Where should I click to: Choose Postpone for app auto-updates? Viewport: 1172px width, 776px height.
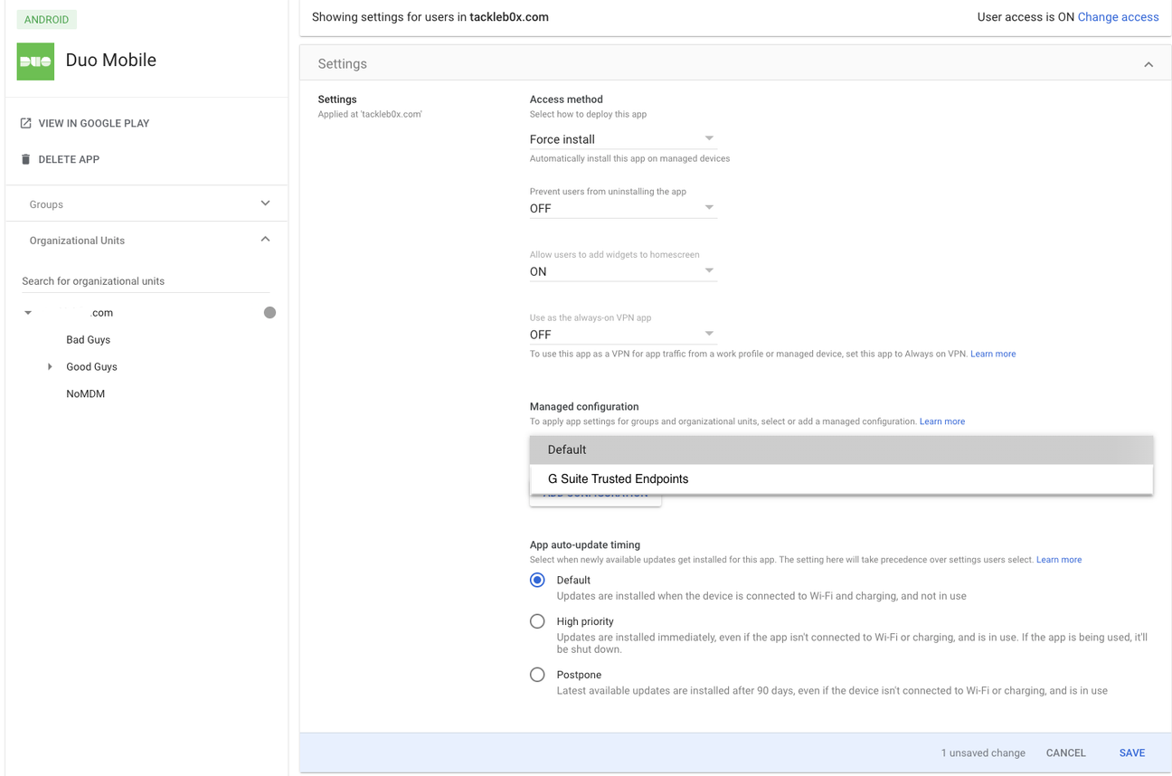[537, 675]
